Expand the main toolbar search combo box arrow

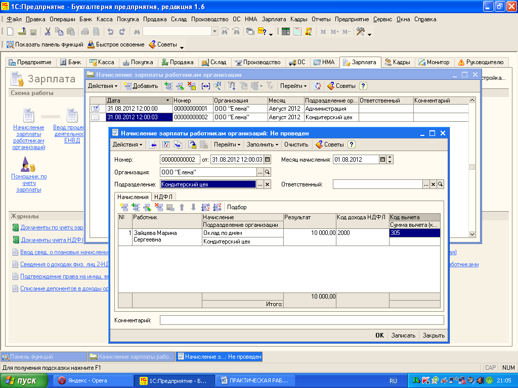tap(214, 32)
